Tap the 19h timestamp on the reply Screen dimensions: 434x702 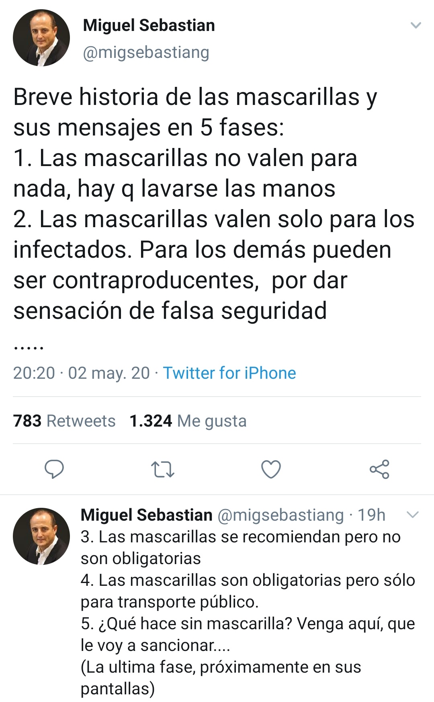pyautogui.click(x=372, y=515)
